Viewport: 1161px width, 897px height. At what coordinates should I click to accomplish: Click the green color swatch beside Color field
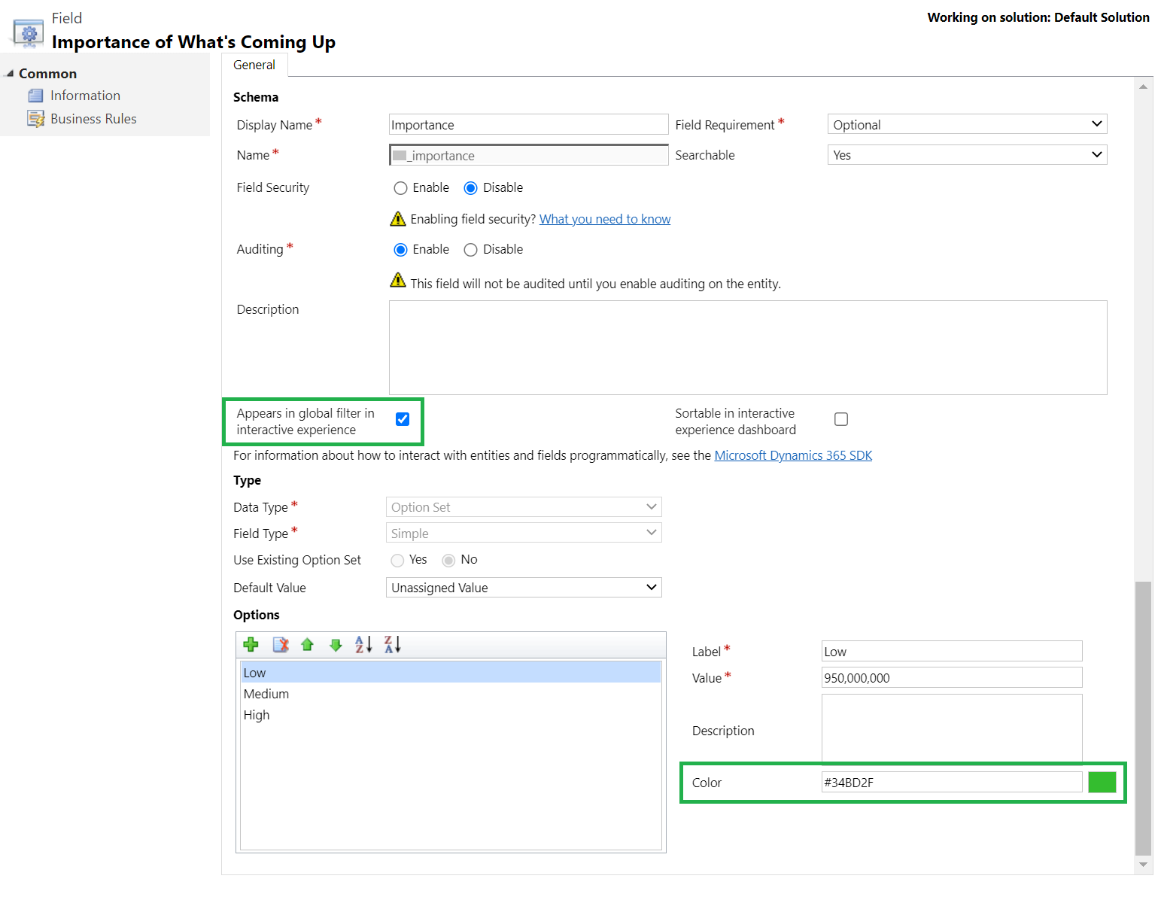(x=1102, y=783)
